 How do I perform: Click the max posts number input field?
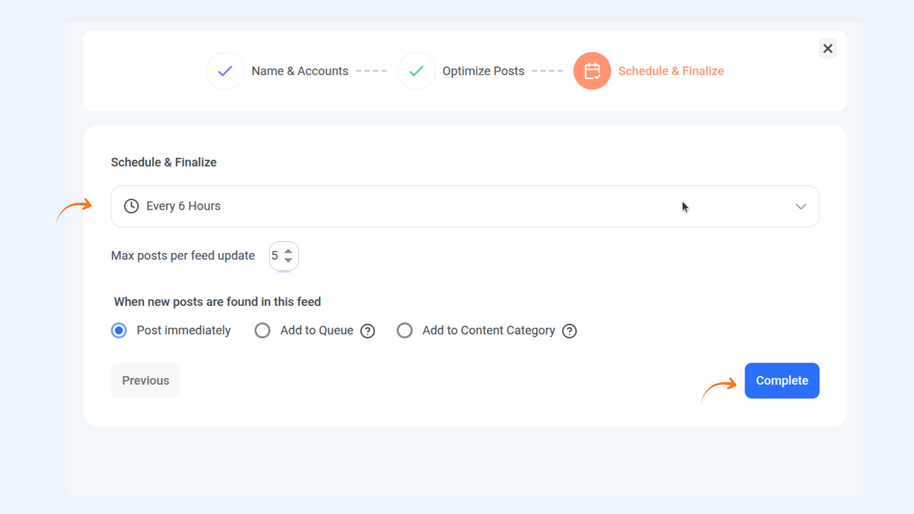pos(276,256)
